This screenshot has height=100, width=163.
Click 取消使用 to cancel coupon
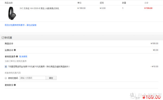click(x=23, y=57)
